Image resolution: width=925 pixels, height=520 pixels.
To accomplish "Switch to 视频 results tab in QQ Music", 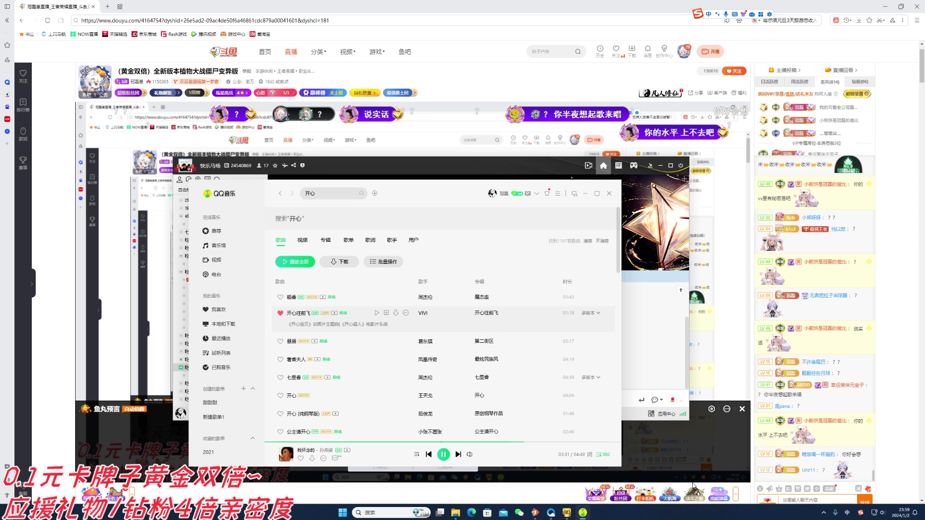I will tap(302, 240).
